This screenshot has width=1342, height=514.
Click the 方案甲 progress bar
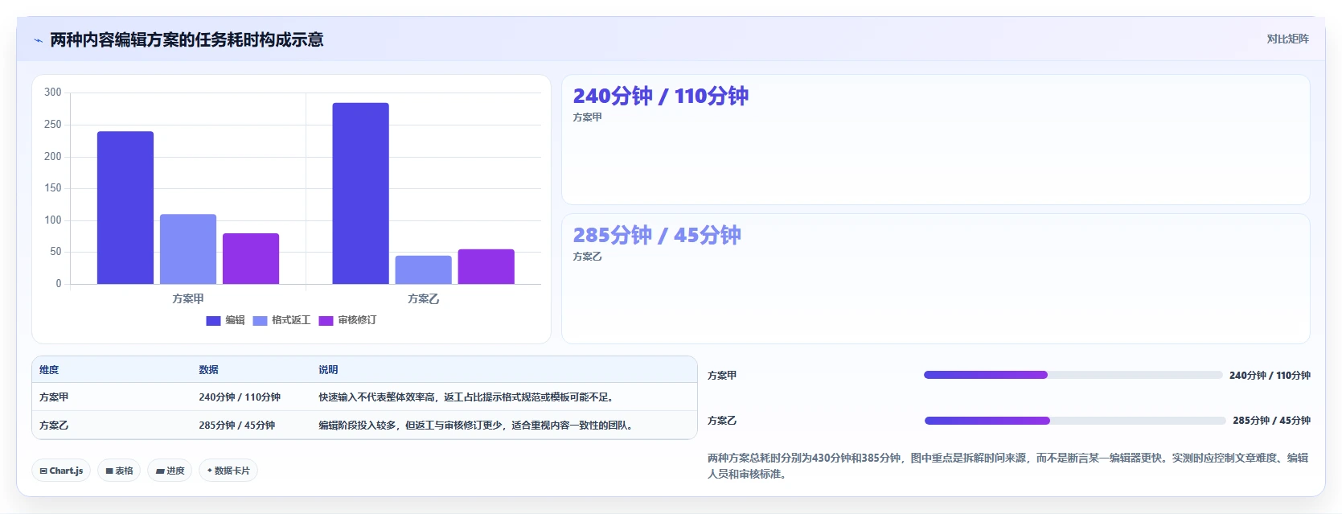tap(1073, 375)
